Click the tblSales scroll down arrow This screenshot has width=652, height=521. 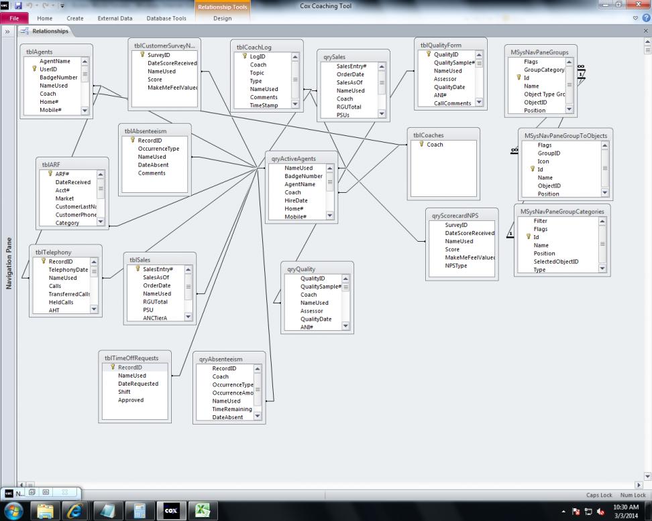188,317
